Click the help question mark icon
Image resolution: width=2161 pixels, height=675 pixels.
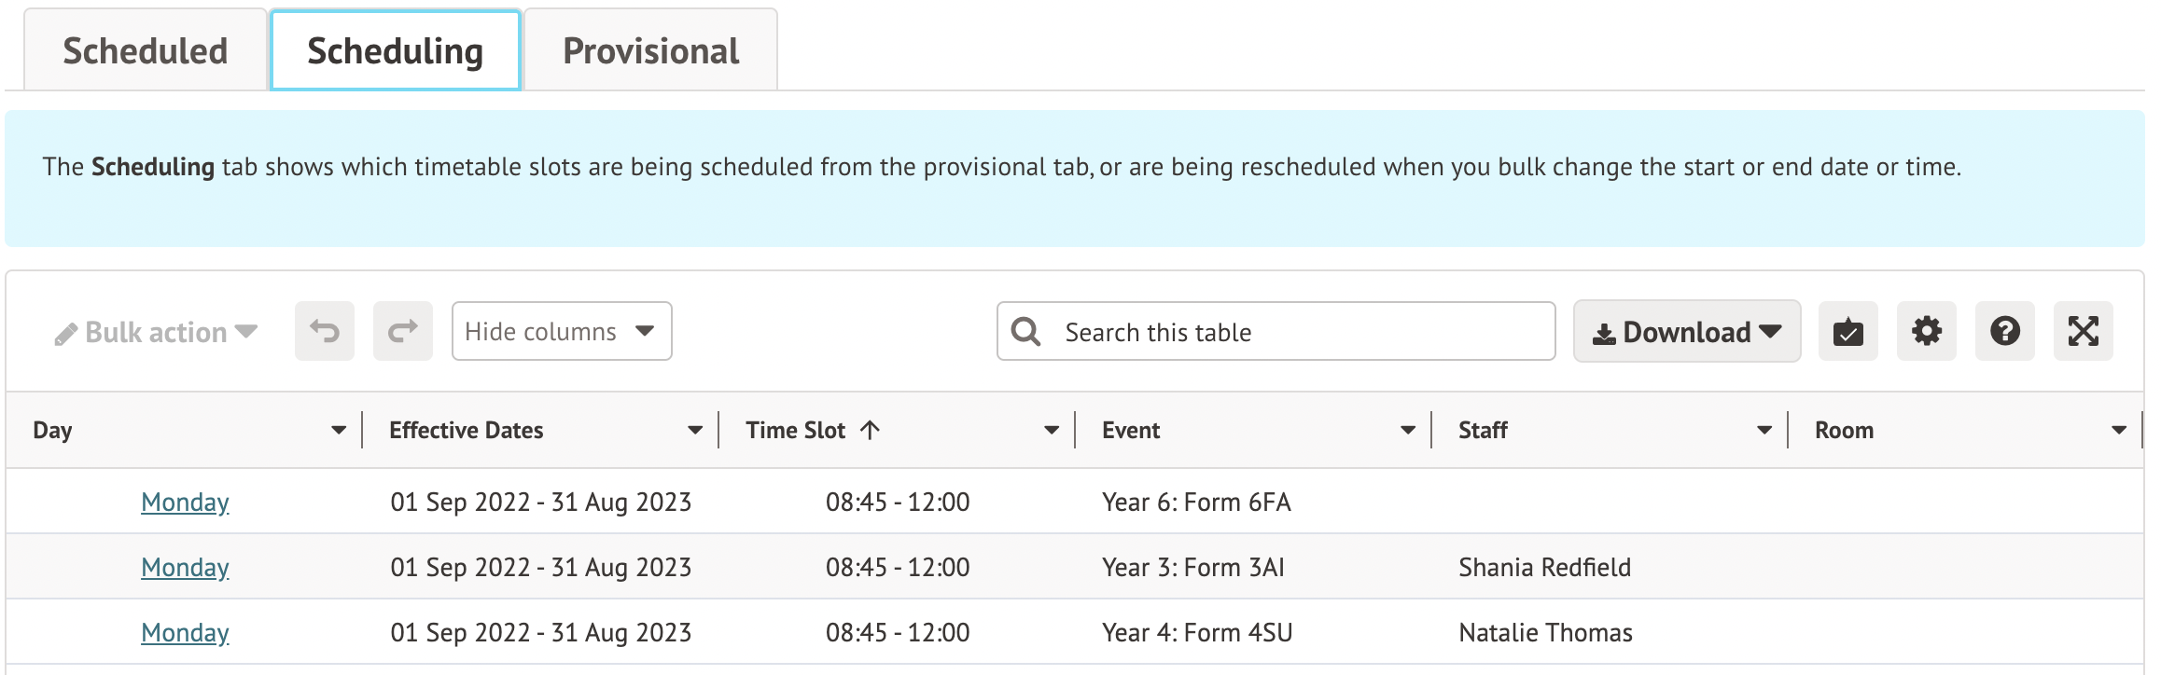(x=2004, y=331)
